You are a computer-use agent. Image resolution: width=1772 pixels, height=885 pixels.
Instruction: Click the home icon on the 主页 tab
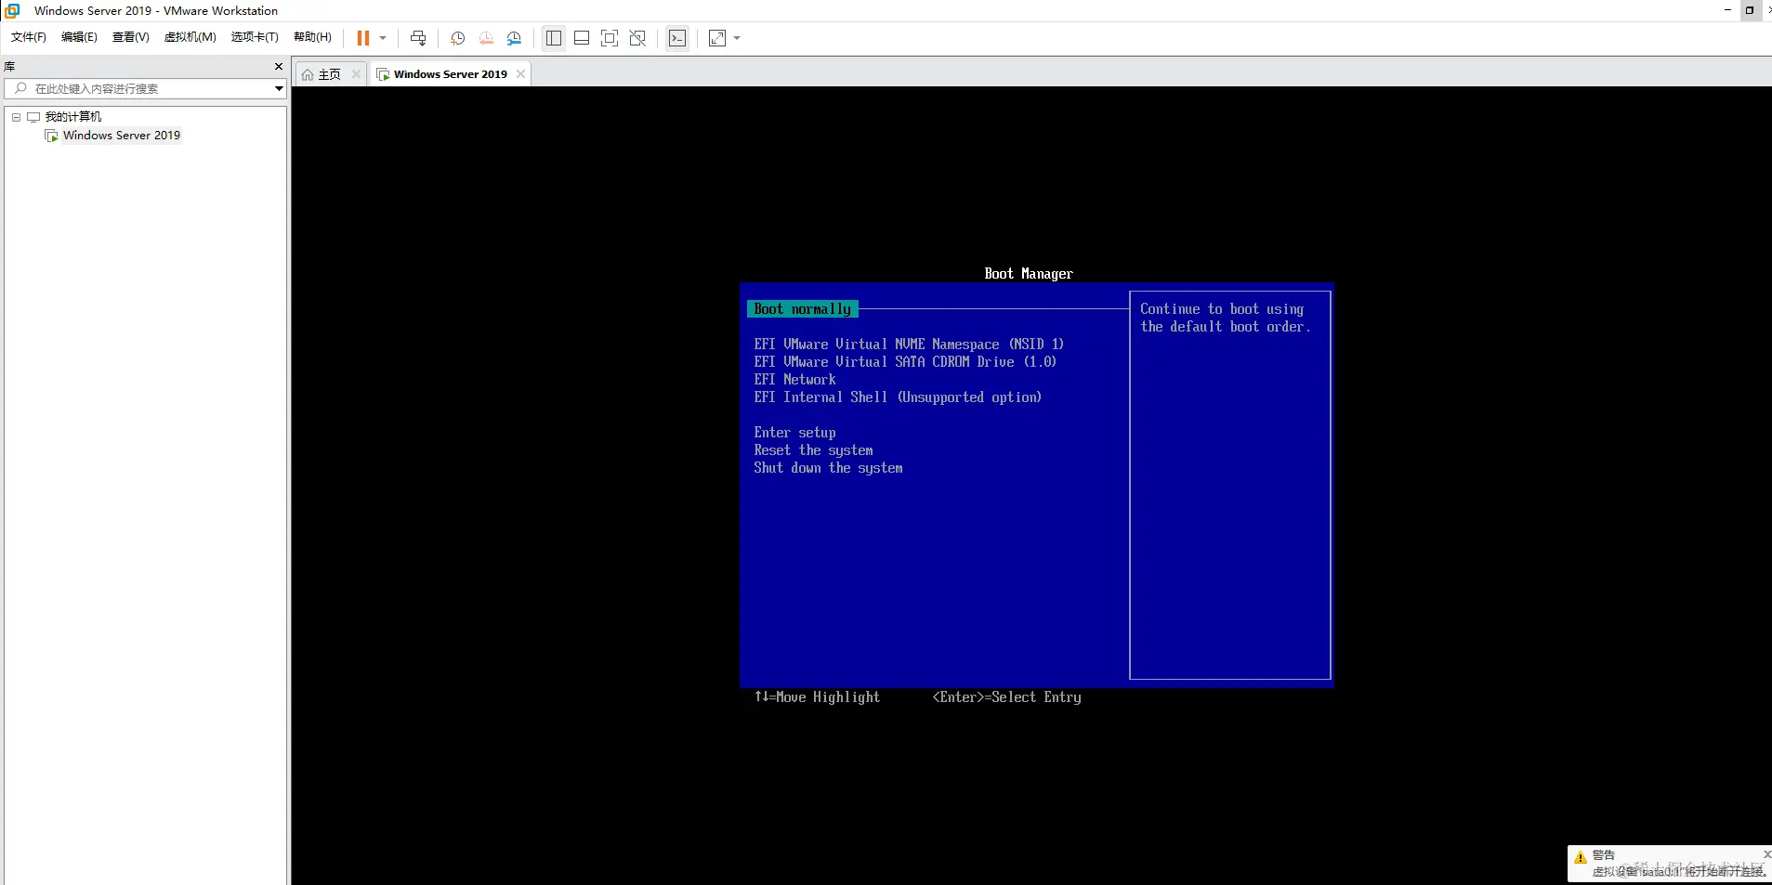[x=308, y=74]
